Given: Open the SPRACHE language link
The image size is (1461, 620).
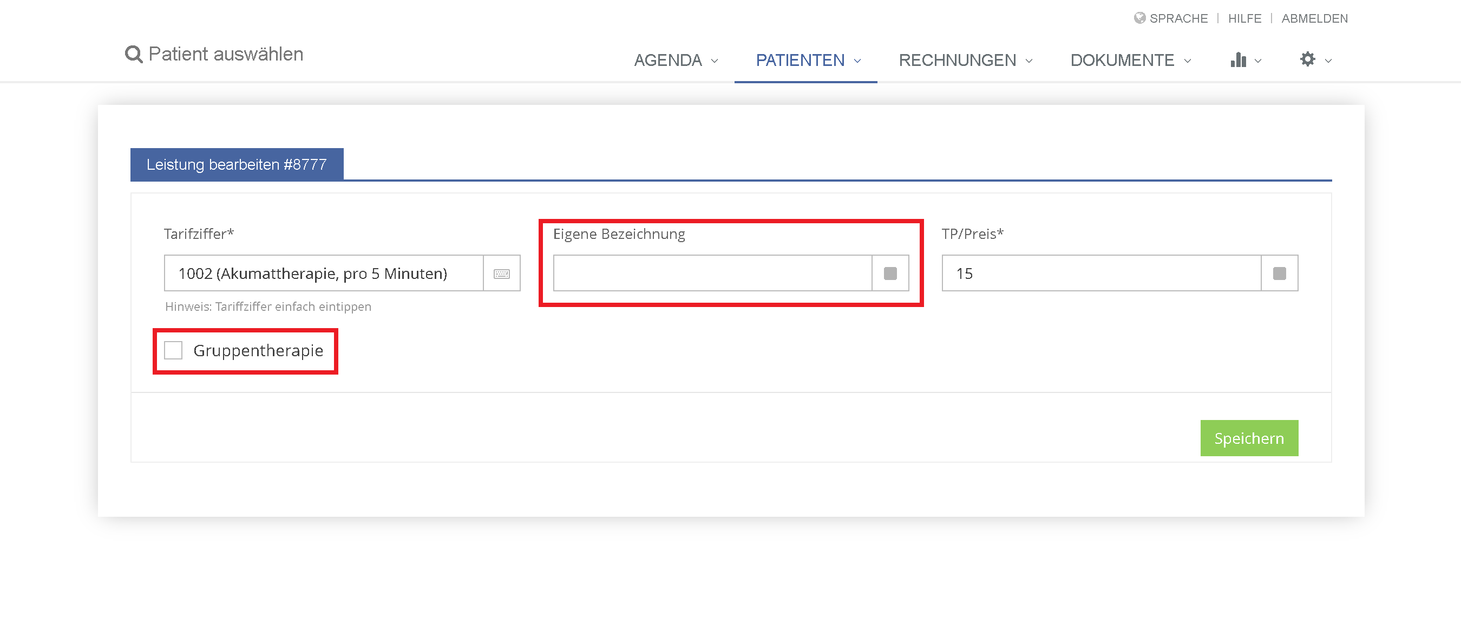Looking at the screenshot, I should click(x=1178, y=18).
